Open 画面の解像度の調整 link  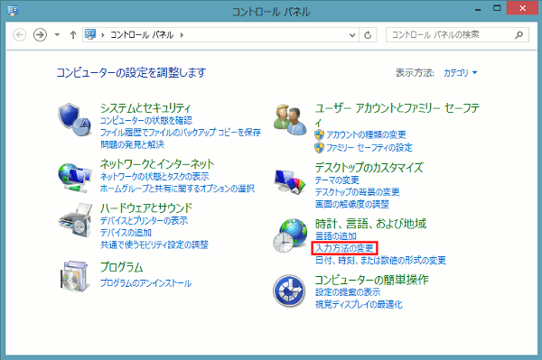pos(352,204)
